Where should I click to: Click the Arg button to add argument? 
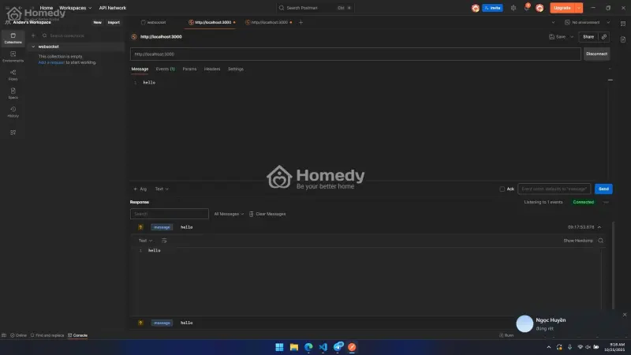coord(140,189)
